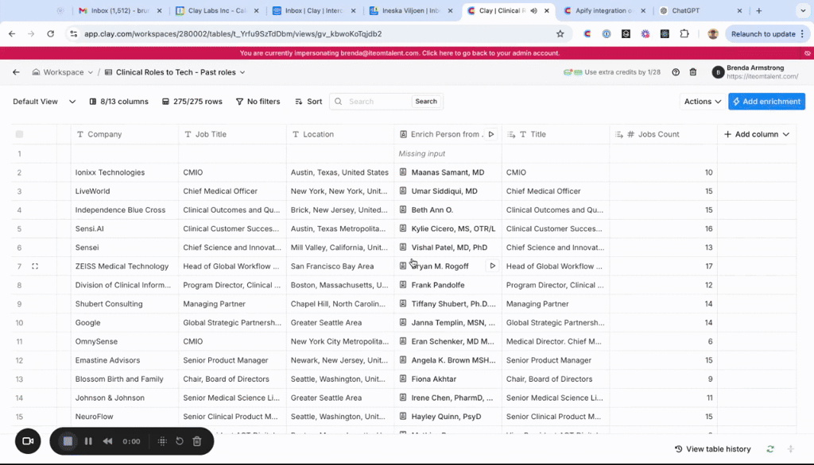Open the help question mark icon
The width and height of the screenshot is (814, 465).
676,72
